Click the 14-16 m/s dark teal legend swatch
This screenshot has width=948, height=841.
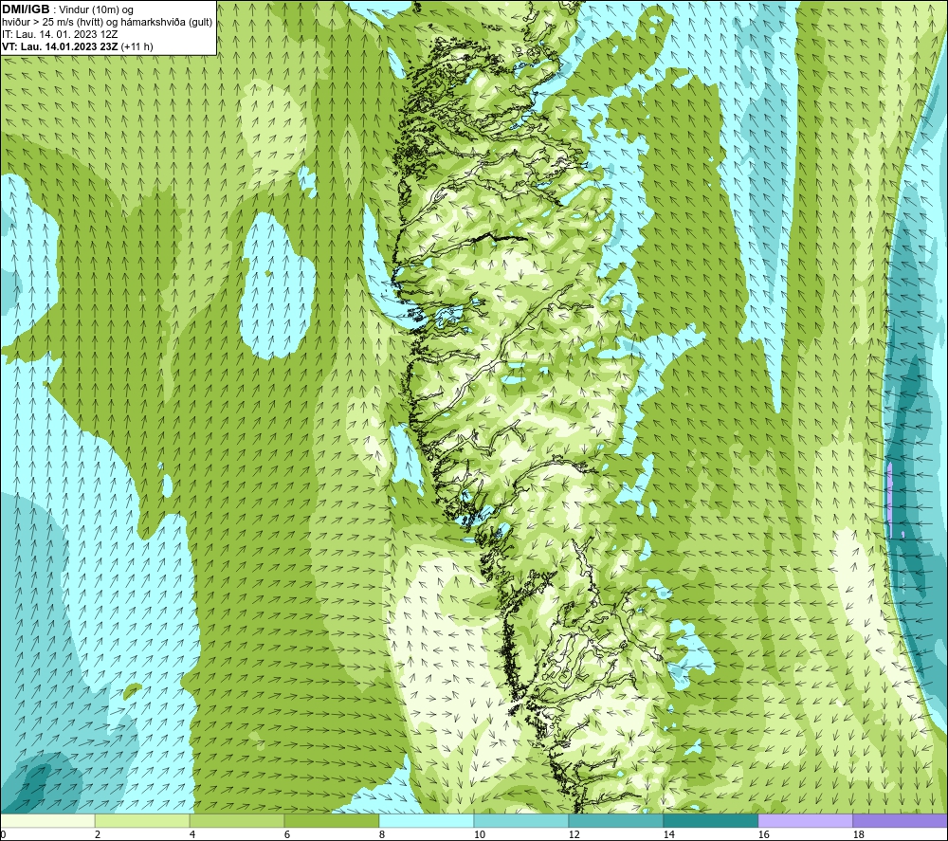(x=710, y=820)
